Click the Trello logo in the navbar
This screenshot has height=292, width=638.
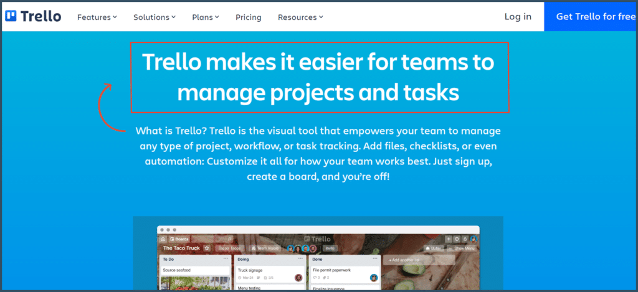click(x=34, y=17)
